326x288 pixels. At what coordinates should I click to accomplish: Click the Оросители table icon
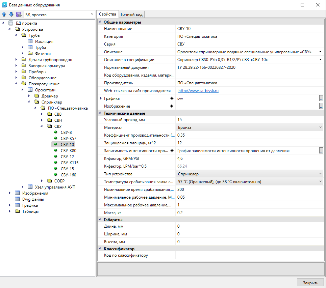(x=30, y=90)
